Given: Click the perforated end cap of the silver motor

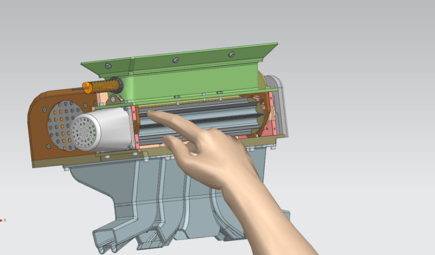Looking at the screenshot, I should tap(84, 133).
